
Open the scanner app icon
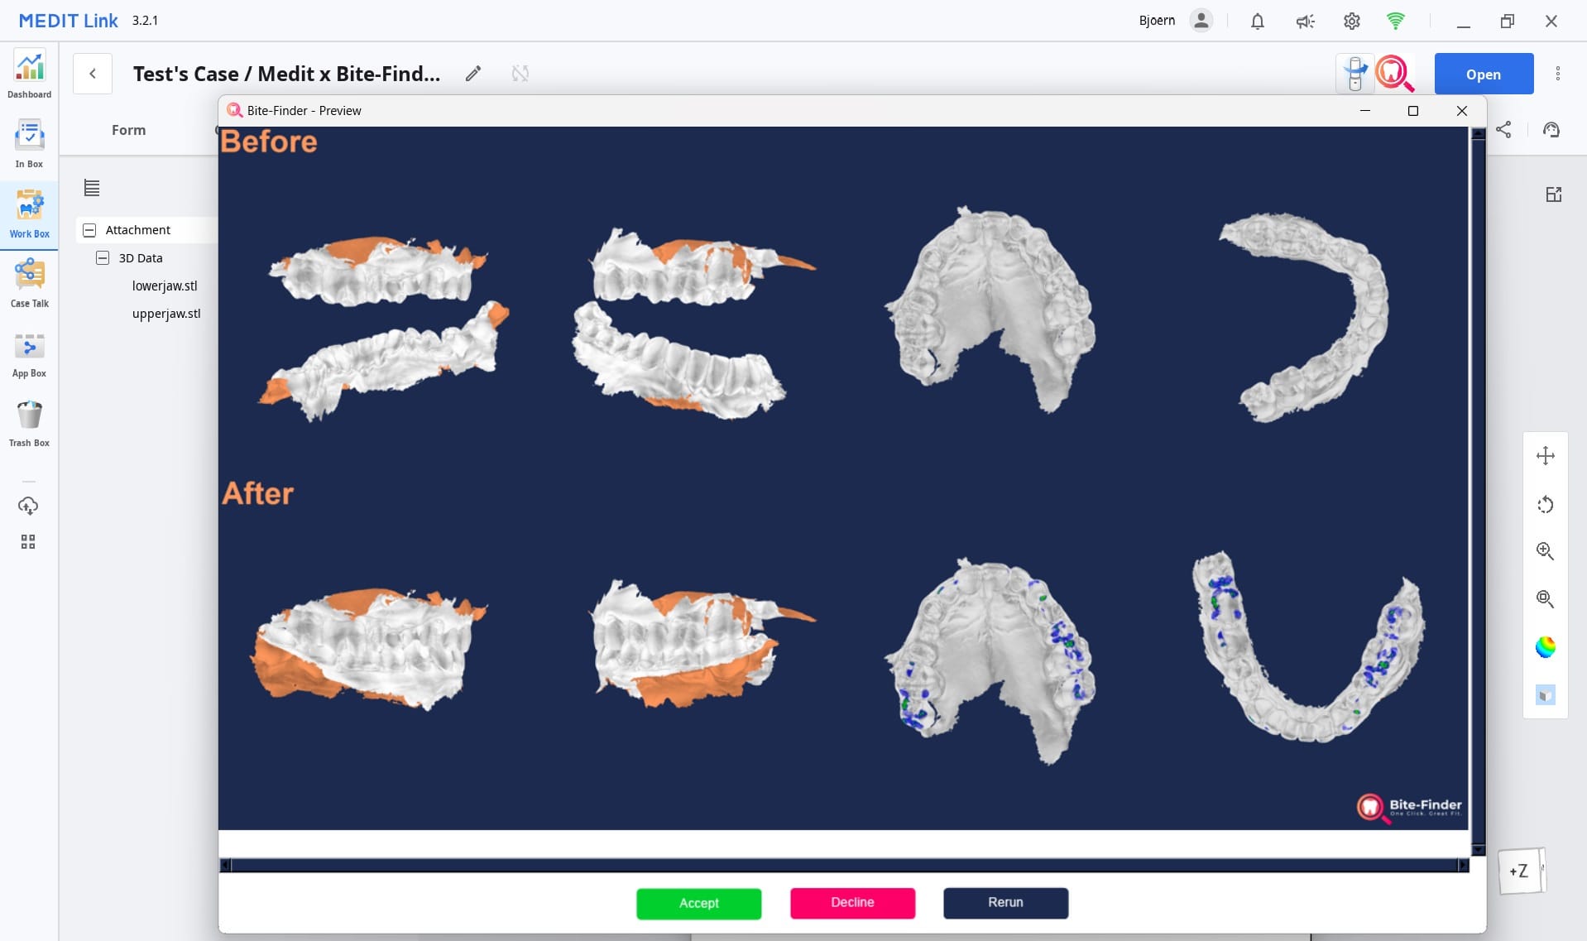coord(1354,74)
